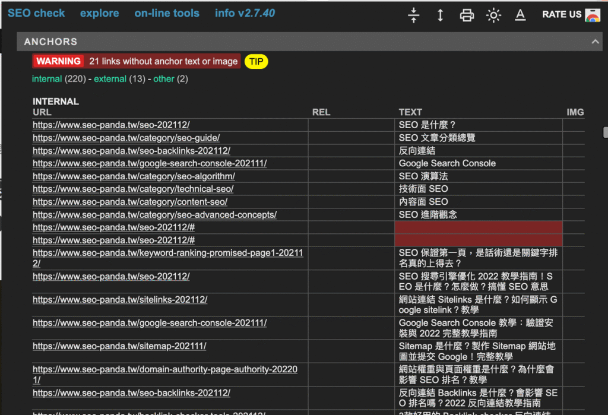Open the sitemap-202111/ URL
Viewport: 608px width, 415px height.
pos(119,346)
